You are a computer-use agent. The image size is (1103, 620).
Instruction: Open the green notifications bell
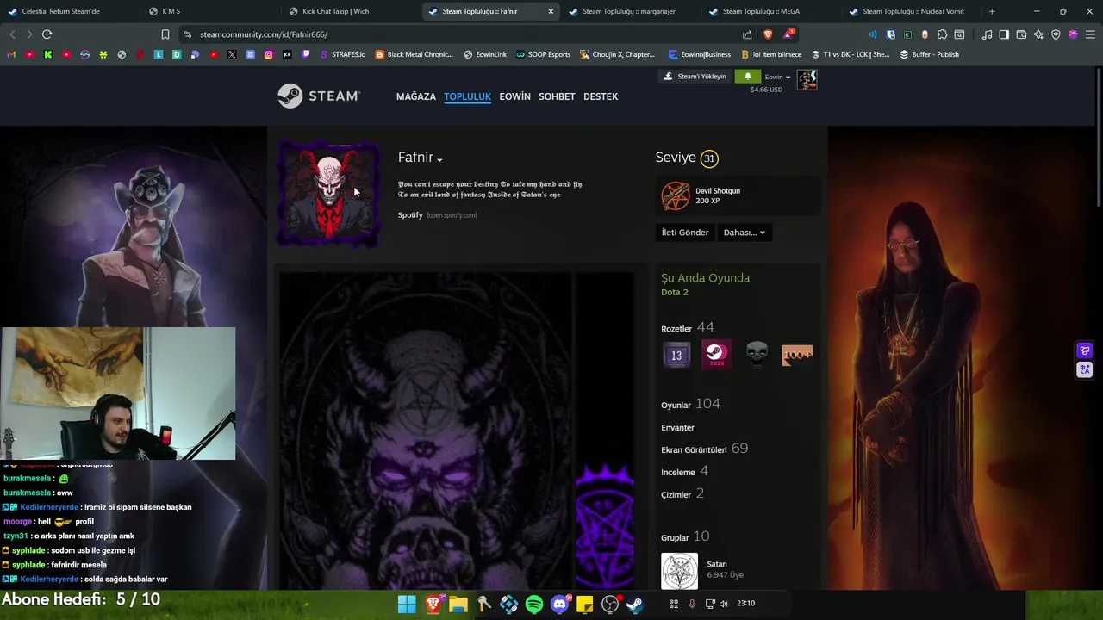pos(747,77)
